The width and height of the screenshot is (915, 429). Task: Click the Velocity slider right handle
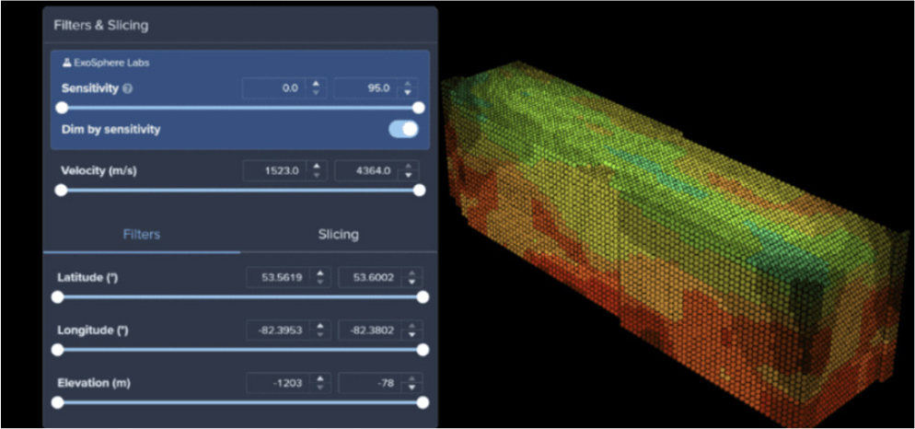pos(420,191)
